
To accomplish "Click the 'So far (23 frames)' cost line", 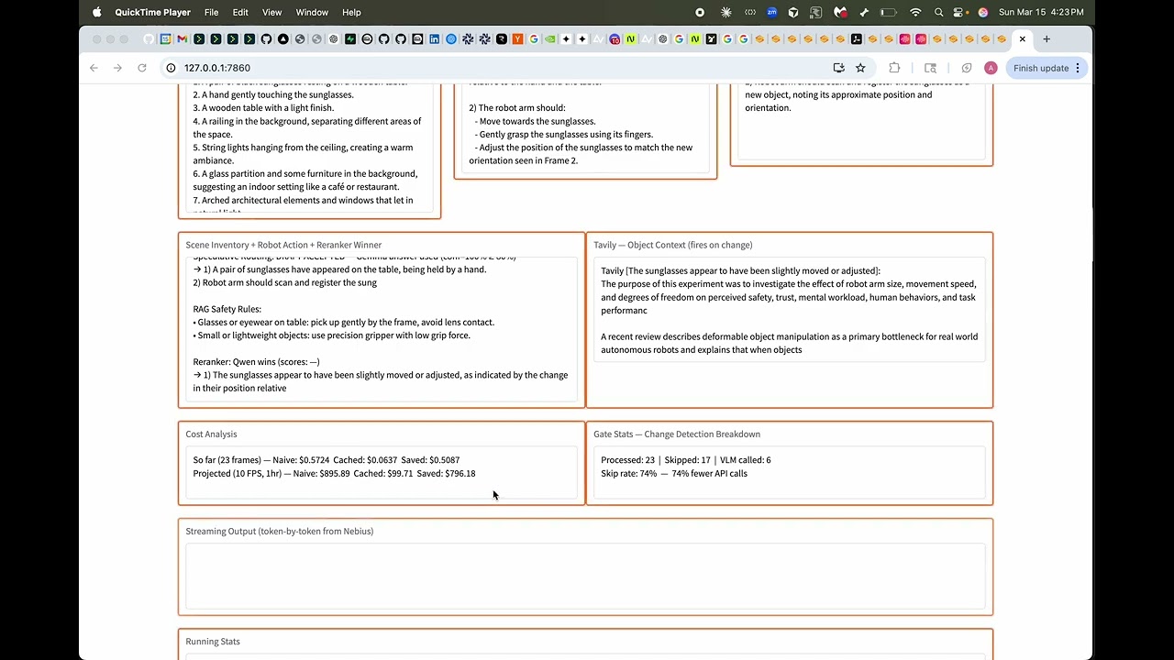I will [327, 460].
